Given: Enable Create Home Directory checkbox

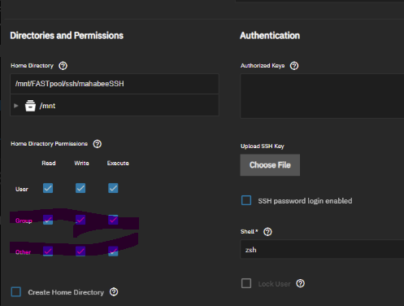Looking at the screenshot, I should (16, 292).
